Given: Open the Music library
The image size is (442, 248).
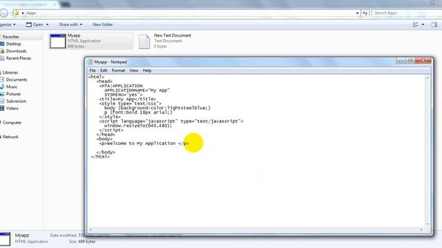Looking at the screenshot, I should (x=12, y=87).
